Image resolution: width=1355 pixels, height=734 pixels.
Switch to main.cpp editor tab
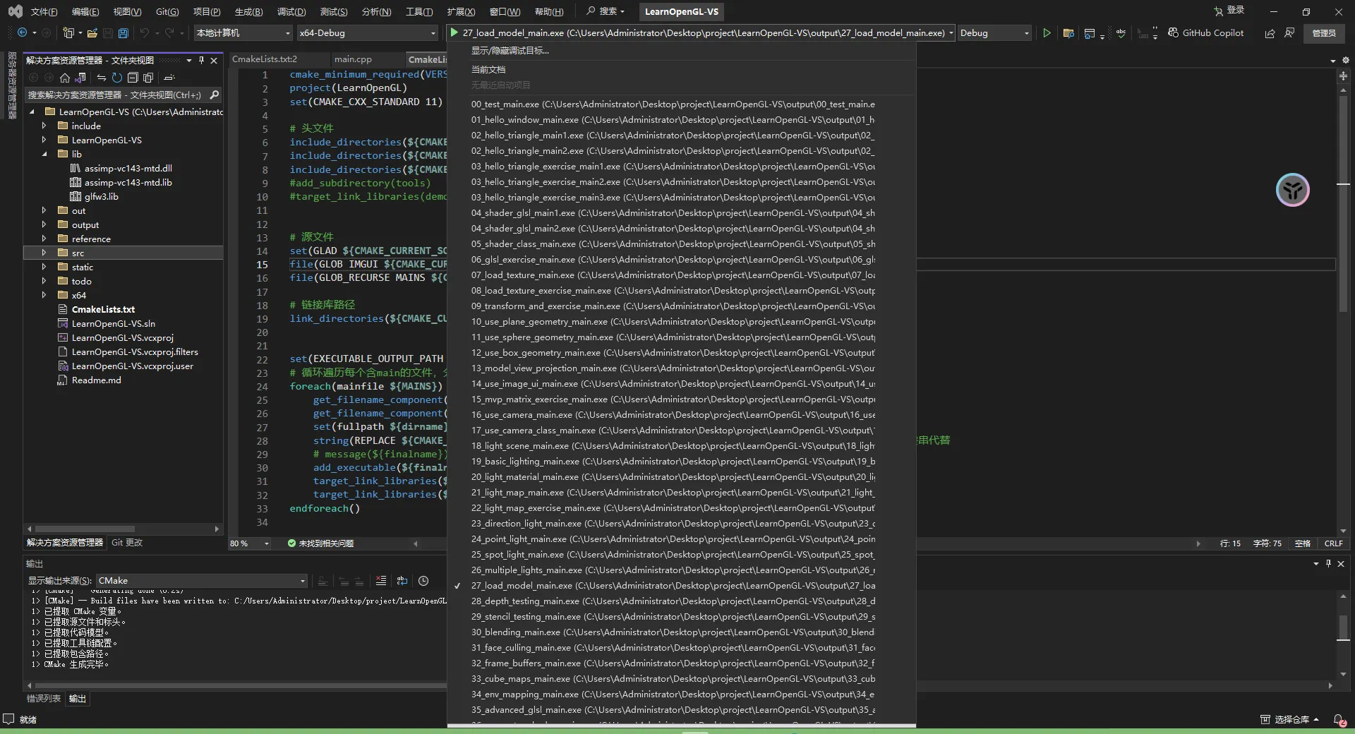(353, 59)
